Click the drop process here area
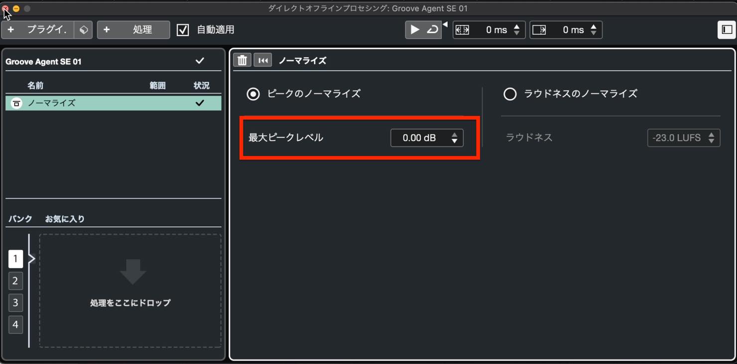This screenshot has height=364, width=737. pos(130,291)
